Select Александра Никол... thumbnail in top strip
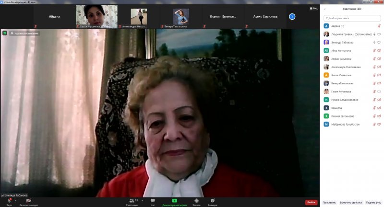384x207 pixels. click(139, 17)
